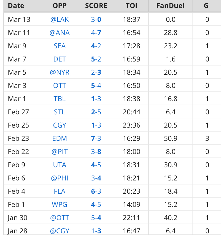Select the SEA opponent link
Image resolution: width=221 pixels, height=252 pixels.
pyautogui.click(x=60, y=46)
